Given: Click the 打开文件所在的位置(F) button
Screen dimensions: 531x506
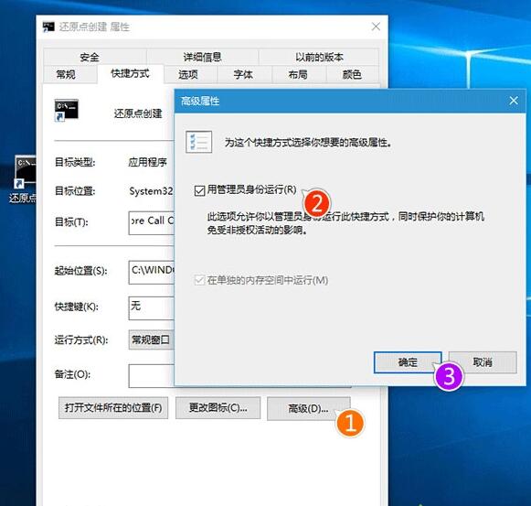Looking at the screenshot, I should pyautogui.click(x=113, y=408).
